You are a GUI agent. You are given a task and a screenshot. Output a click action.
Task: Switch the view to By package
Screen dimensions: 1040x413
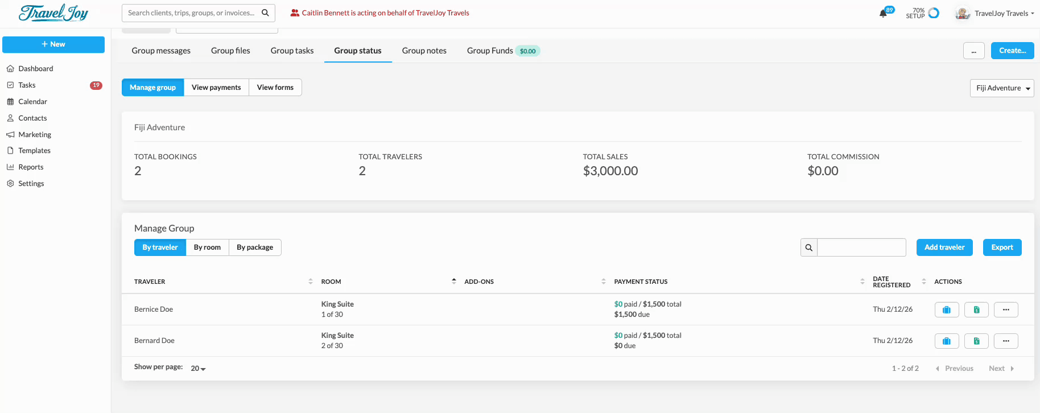255,247
